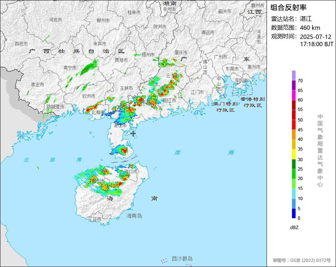
Task: Click the 韶关市 map label
Action: 225,11
